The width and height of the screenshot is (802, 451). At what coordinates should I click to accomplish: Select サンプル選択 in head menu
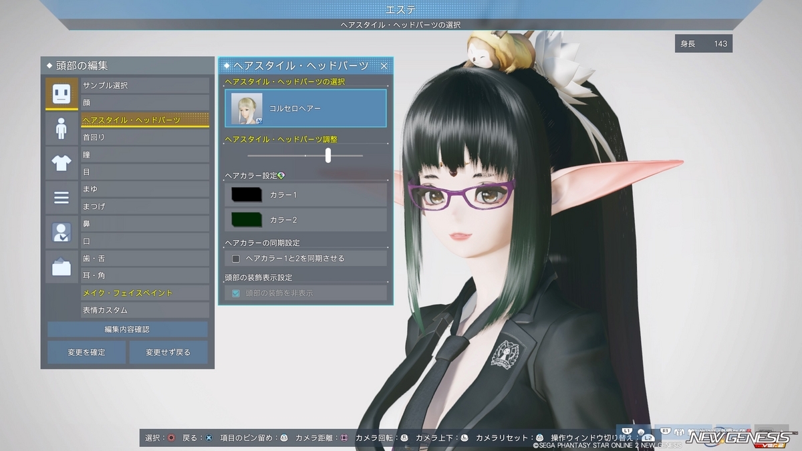(145, 86)
